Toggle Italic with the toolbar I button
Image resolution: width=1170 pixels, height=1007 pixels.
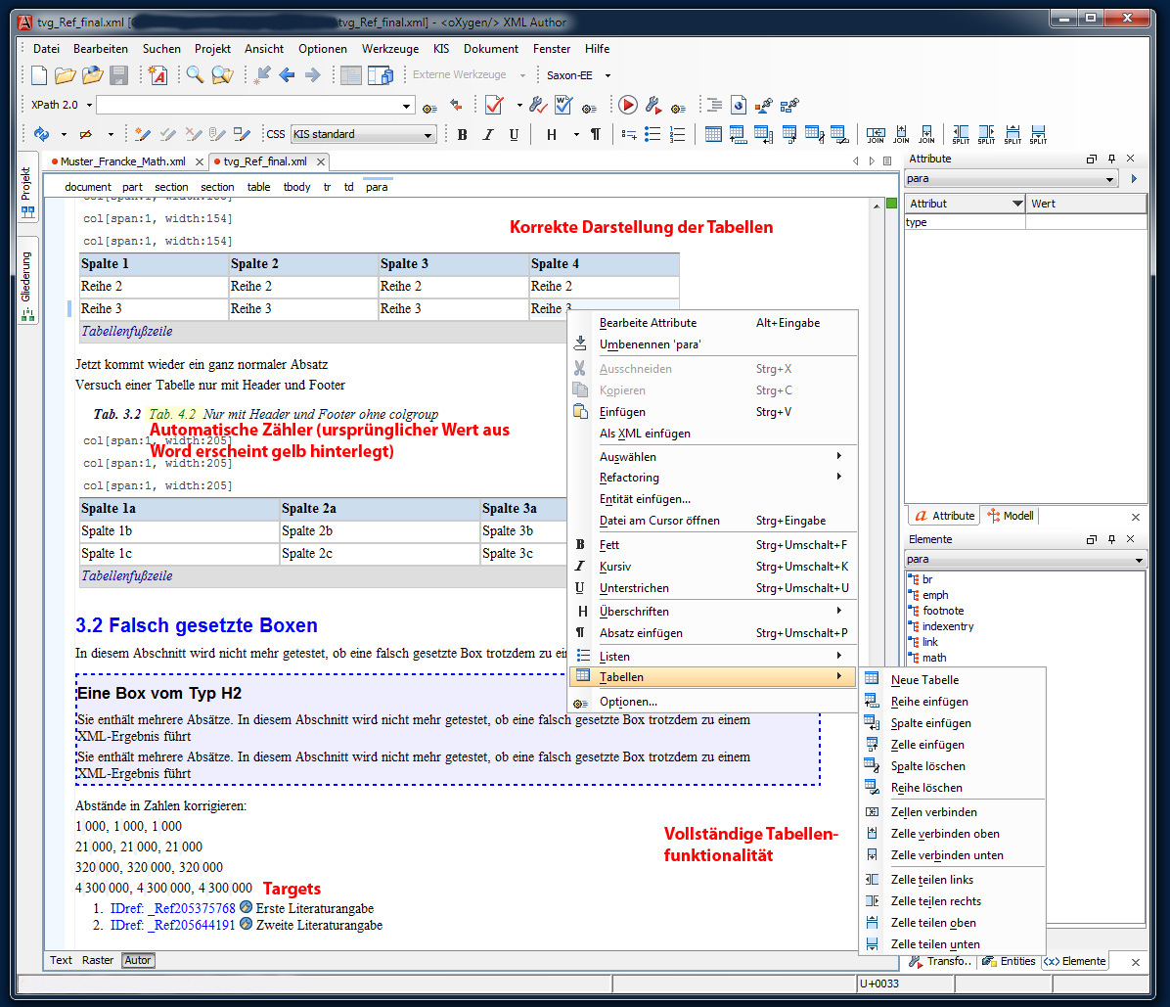(x=486, y=134)
